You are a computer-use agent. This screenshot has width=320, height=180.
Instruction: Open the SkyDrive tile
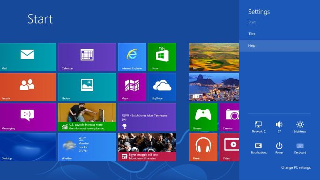tap(162, 87)
